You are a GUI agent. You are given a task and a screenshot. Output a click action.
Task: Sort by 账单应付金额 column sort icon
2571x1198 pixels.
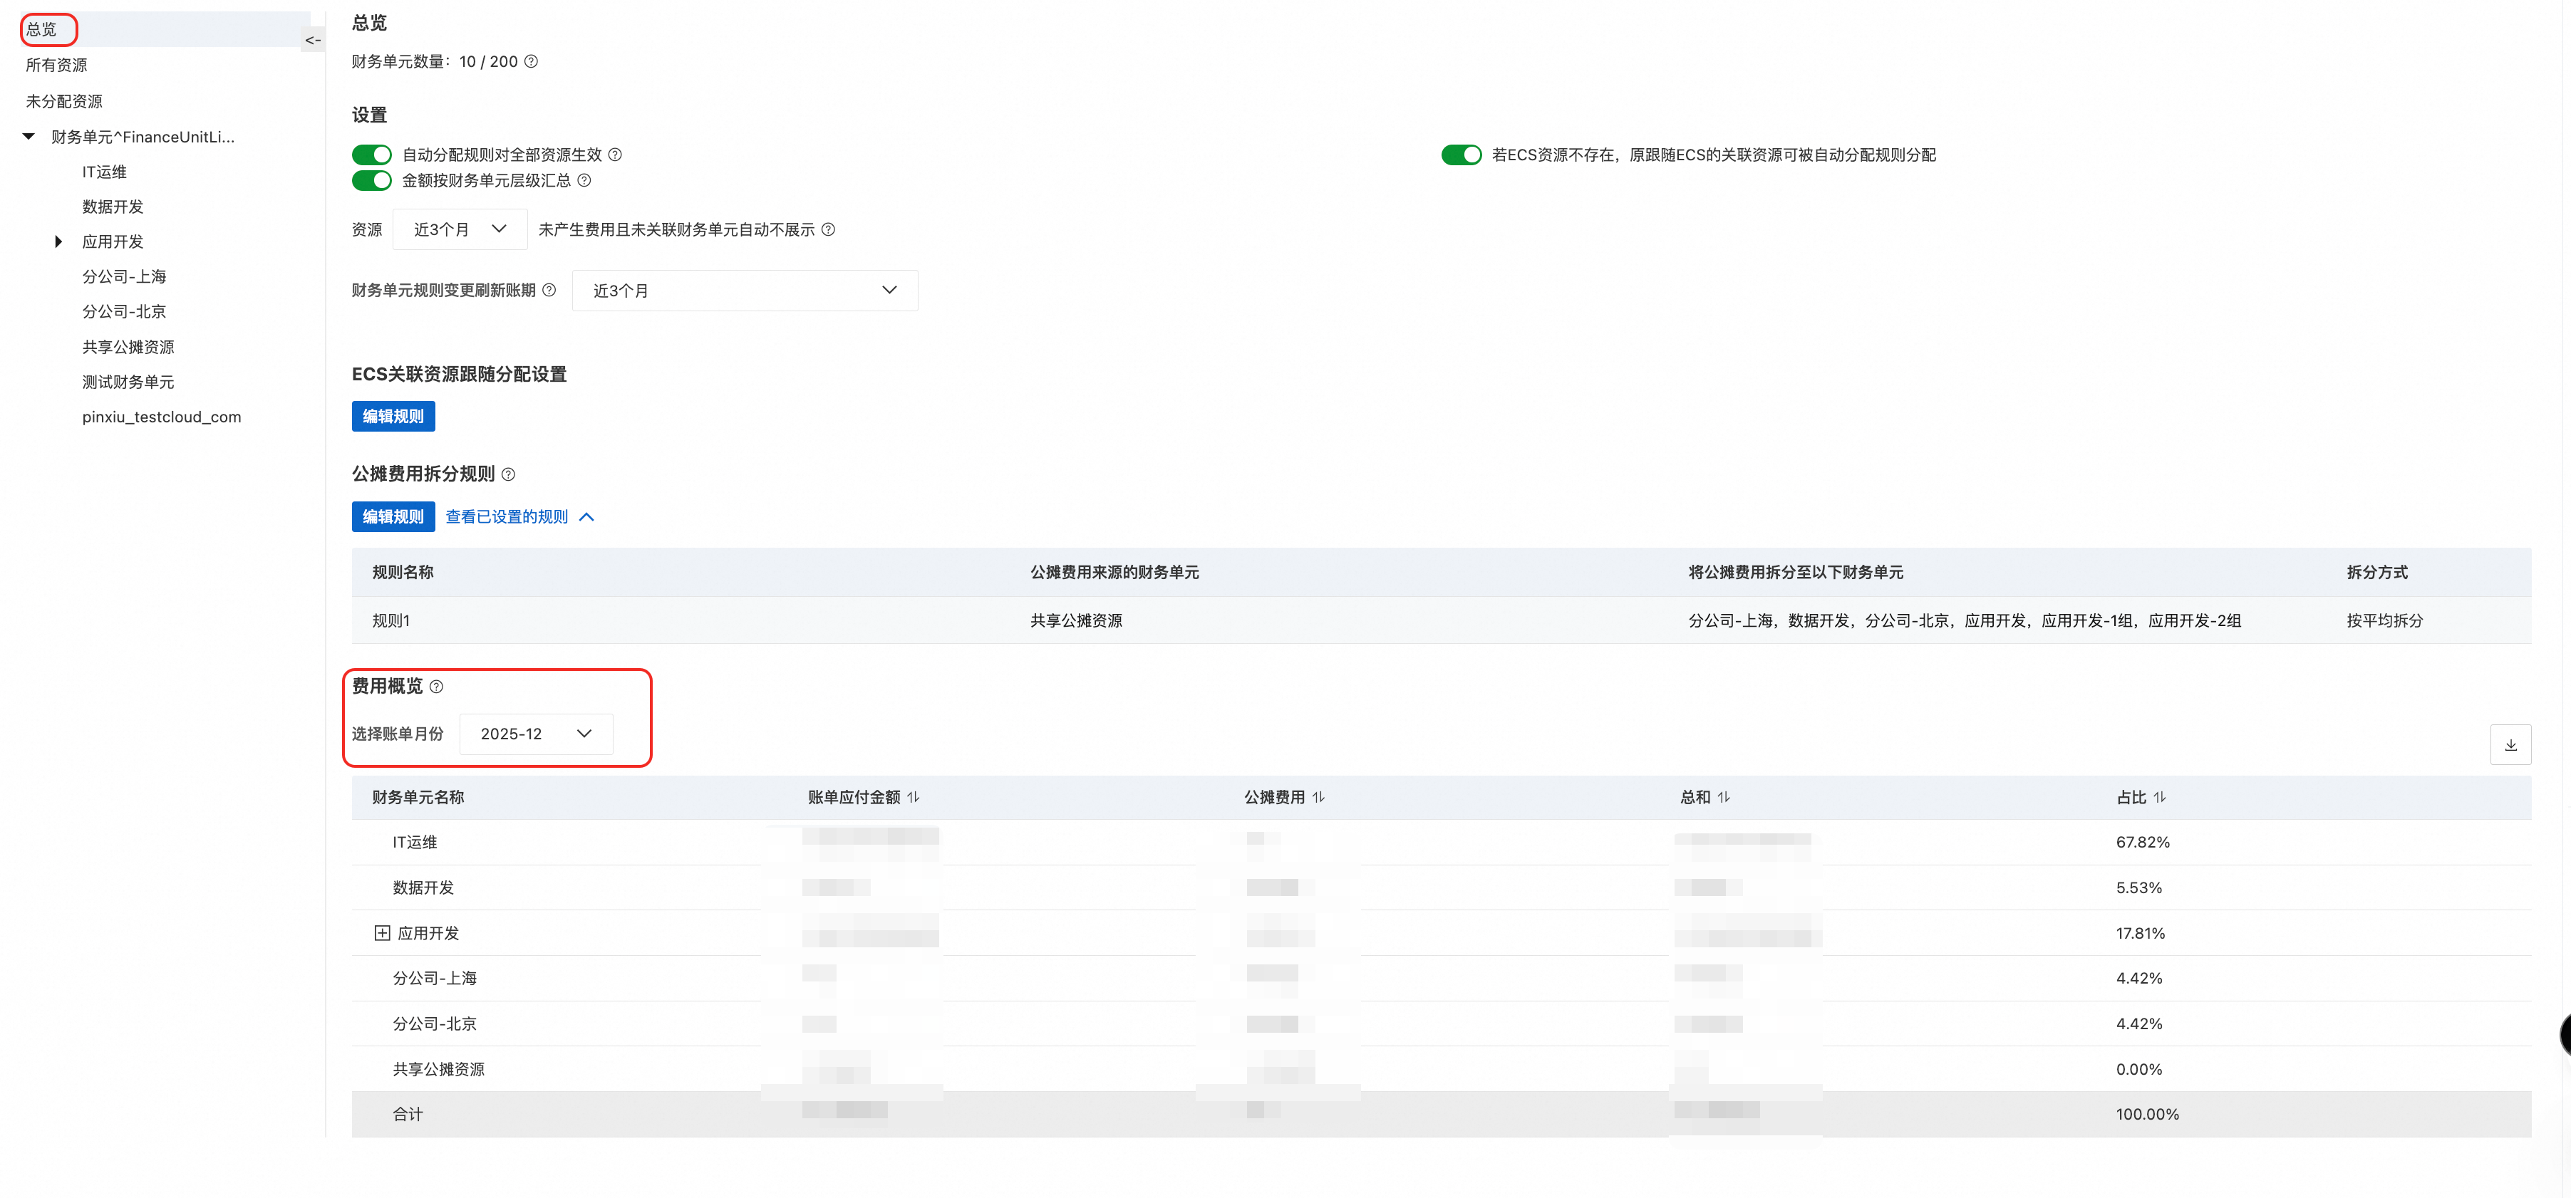pos(914,797)
